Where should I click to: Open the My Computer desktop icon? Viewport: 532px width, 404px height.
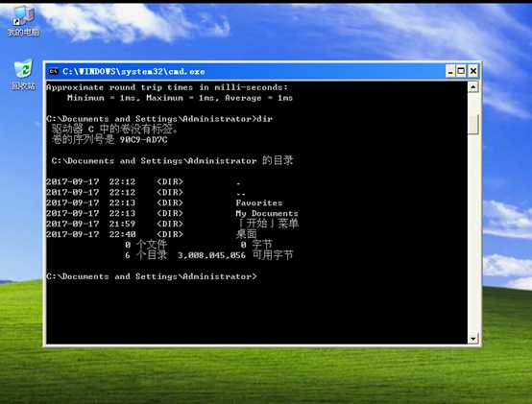tap(23, 21)
